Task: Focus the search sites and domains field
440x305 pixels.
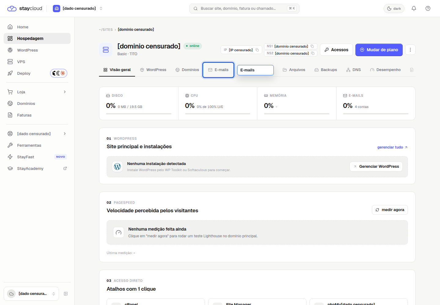Action: [244, 9]
